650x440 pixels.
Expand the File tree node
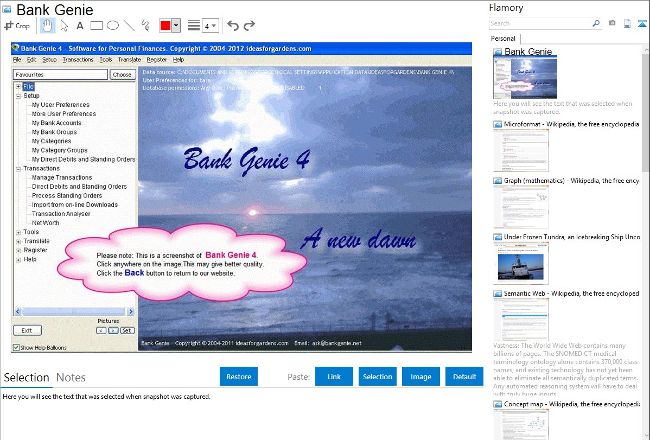pyautogui.click(x=18, y=87)
